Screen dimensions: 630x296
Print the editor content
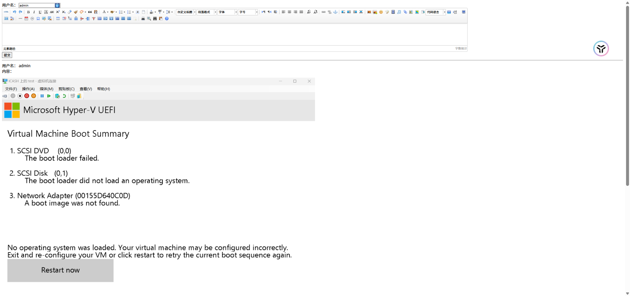(x=143, y=19)
